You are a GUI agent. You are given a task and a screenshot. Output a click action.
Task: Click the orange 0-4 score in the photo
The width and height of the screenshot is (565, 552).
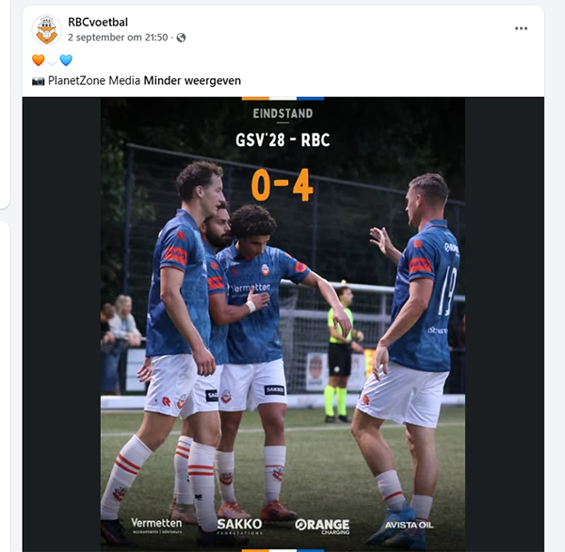282,185
